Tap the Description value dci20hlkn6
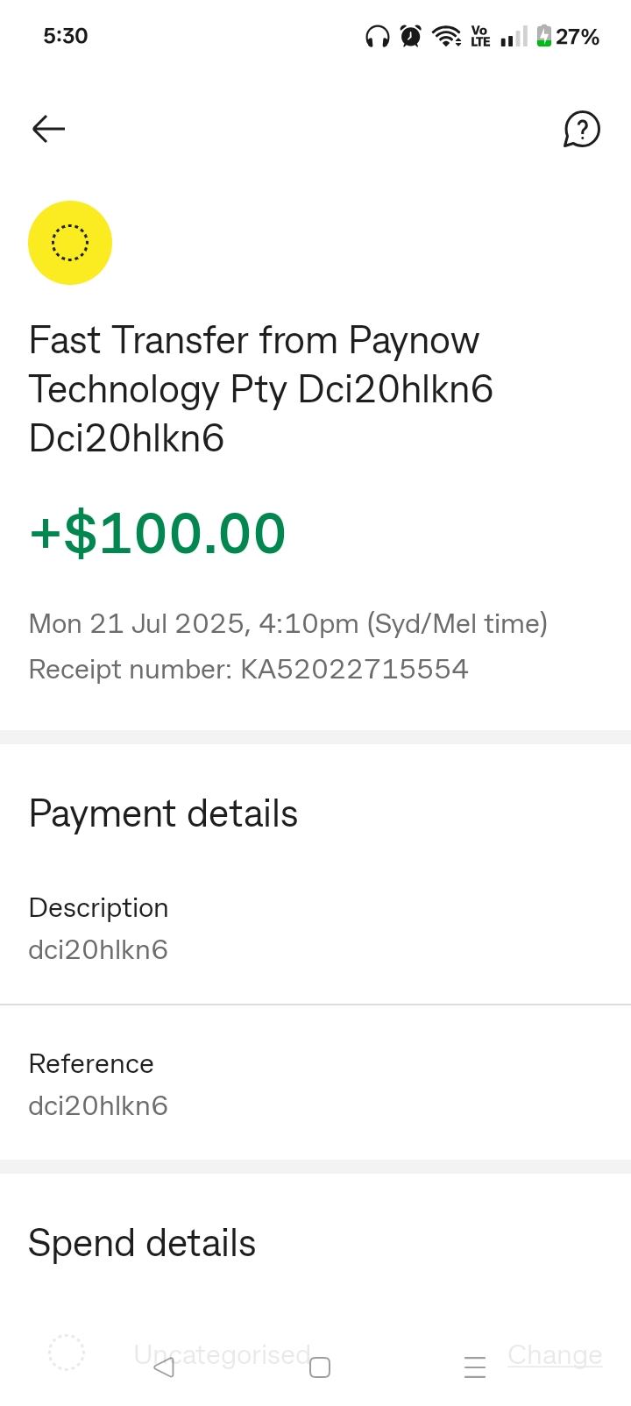This screenshot has width=631, height=1406. pos(98,950)
